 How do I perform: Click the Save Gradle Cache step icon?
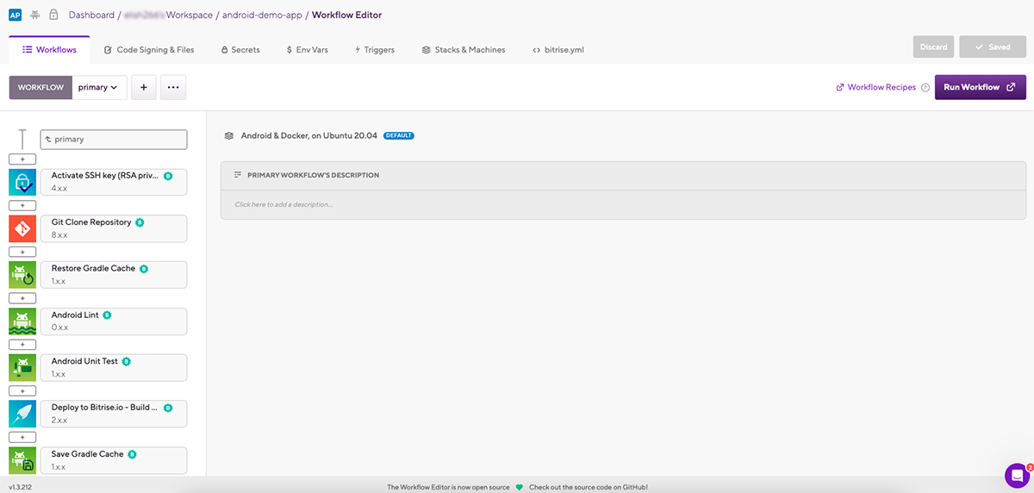[22, 460]
